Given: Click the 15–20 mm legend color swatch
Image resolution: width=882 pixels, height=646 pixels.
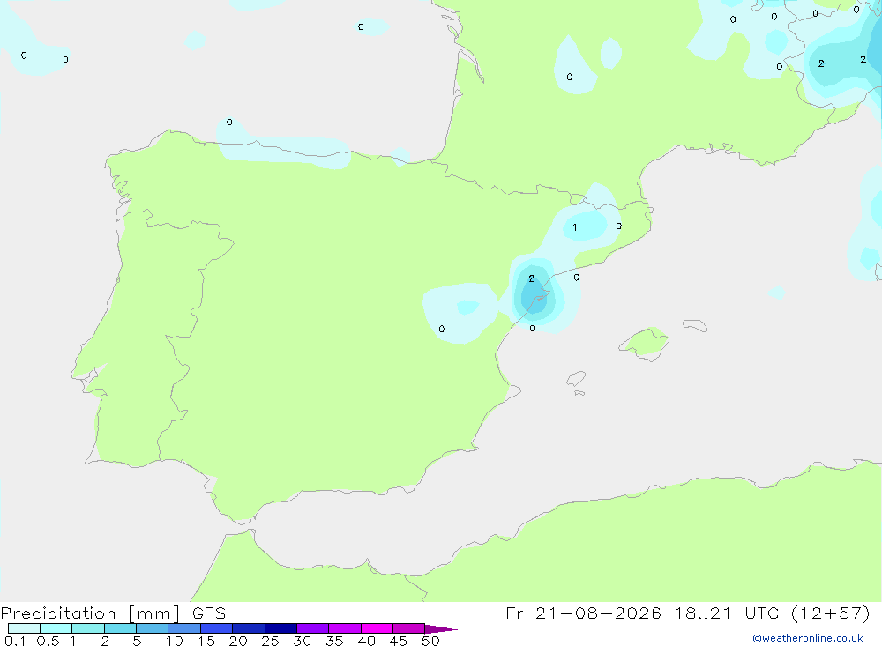Looking at the screenshot, I should coord(217,628).
